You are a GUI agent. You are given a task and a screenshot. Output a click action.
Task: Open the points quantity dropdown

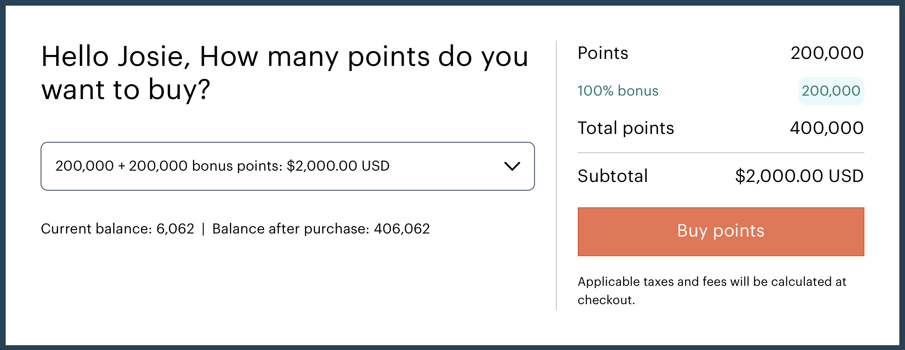coord(288,166)
